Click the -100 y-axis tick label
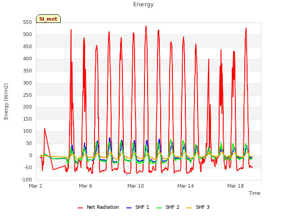 click(x=27, y=180)
